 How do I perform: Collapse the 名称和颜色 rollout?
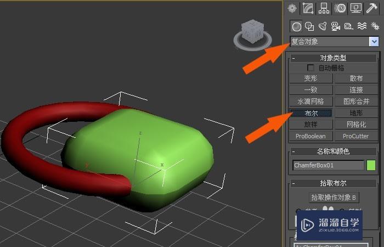click(x=334, y=151)
